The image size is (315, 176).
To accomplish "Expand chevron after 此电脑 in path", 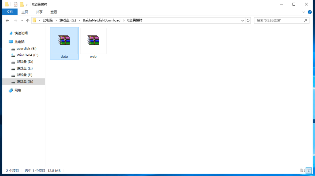I will click(56, 20).
